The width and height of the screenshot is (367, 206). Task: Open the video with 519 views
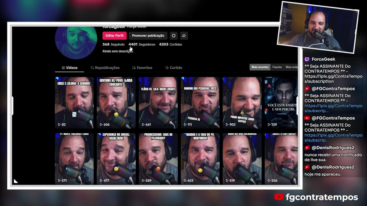[242, 159]
